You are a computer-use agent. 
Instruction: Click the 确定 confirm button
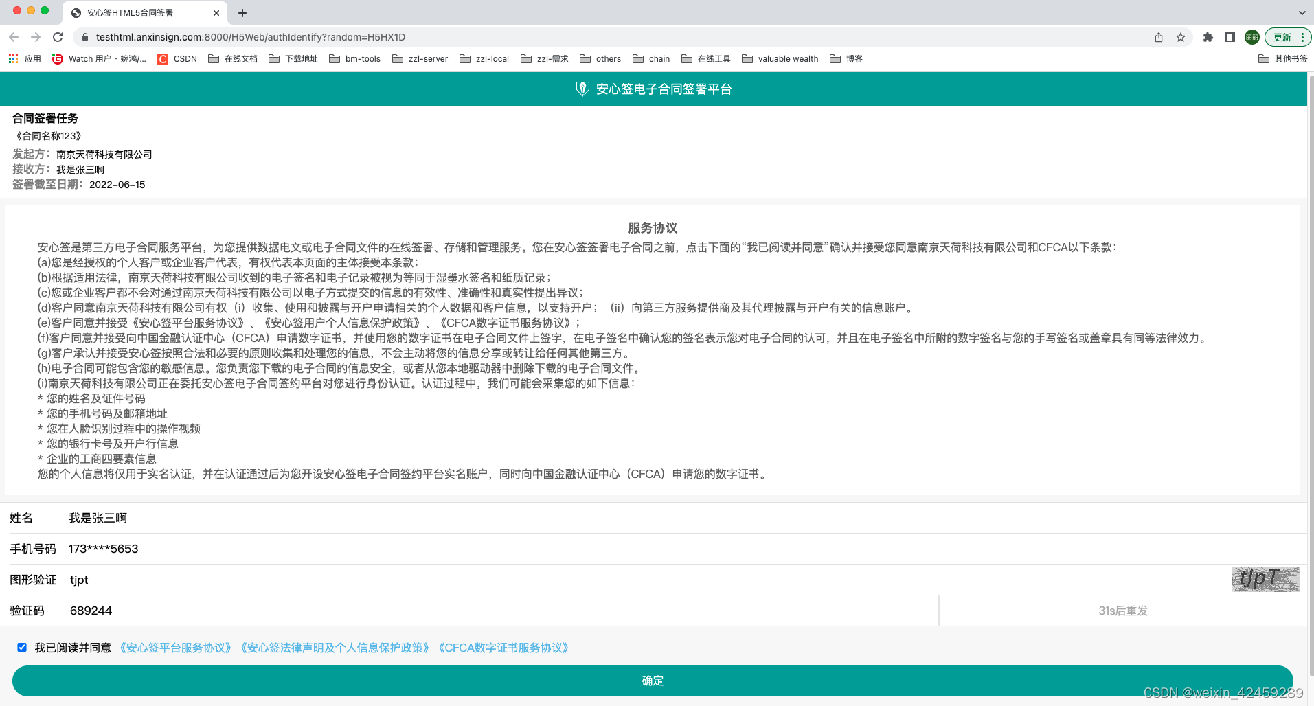[x=653, y=681]
